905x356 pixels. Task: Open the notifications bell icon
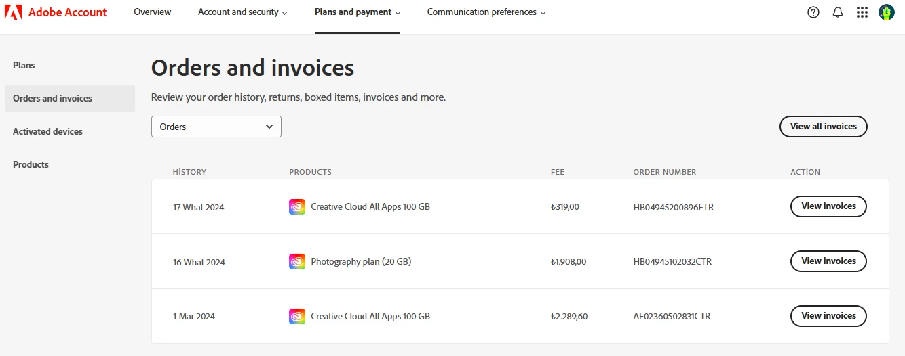click(838, 12)
